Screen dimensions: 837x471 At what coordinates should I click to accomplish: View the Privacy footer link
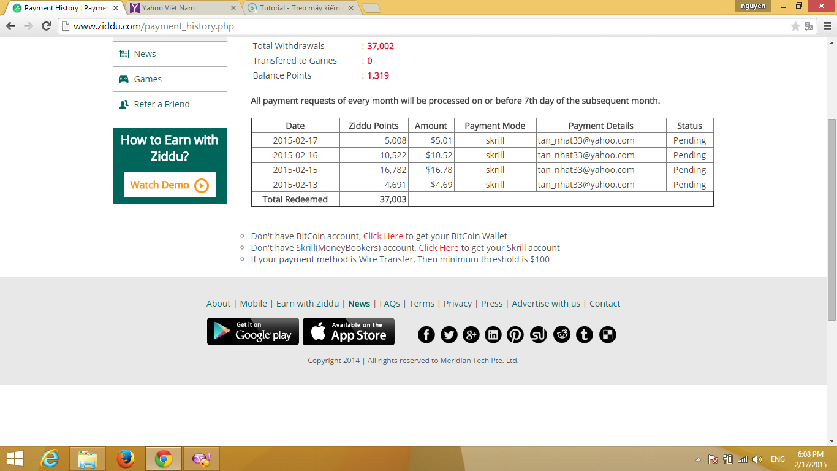coord(458,304)
